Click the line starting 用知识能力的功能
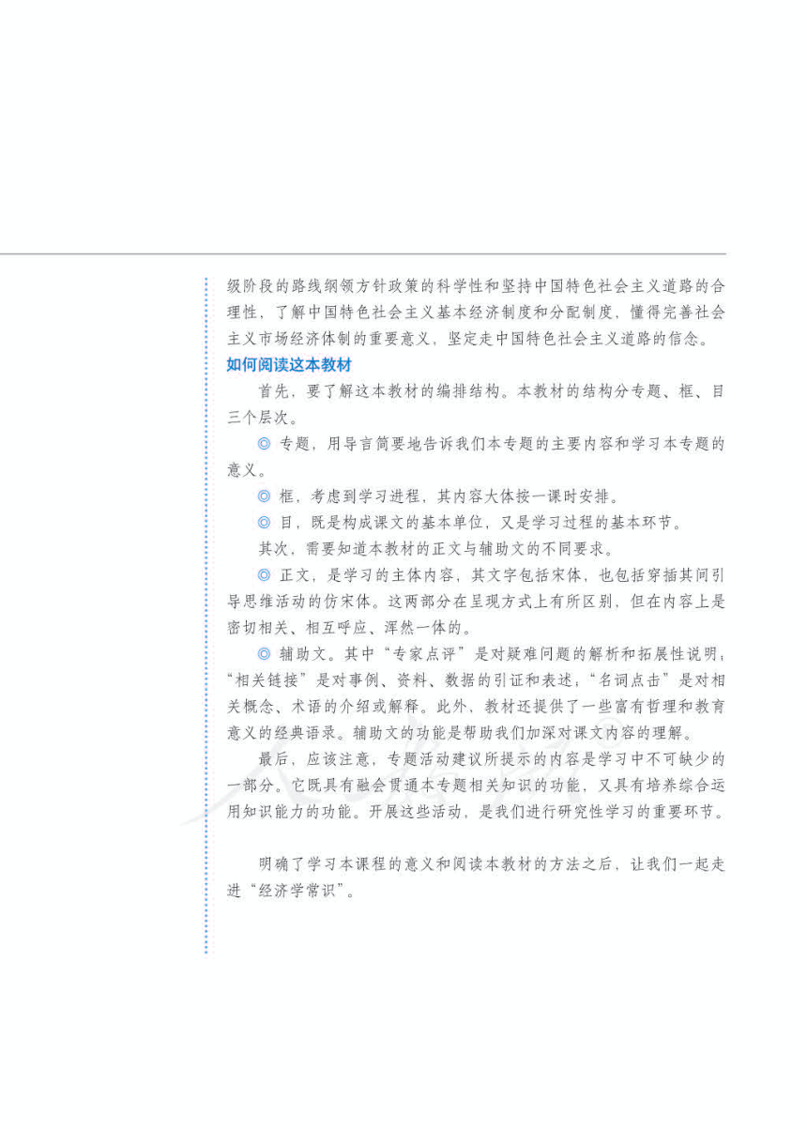807x1129 pixels. [476, 813]
